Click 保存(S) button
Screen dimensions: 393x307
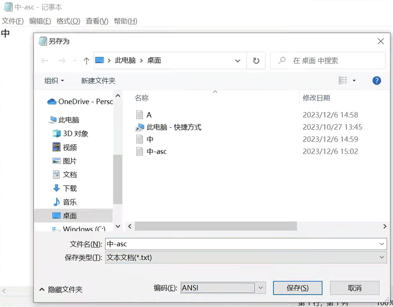pos(298,288)
